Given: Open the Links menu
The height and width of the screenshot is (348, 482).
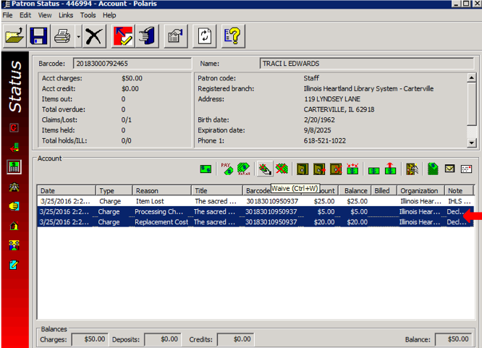Looking at the screenshot, I should (x=66, y=15).
